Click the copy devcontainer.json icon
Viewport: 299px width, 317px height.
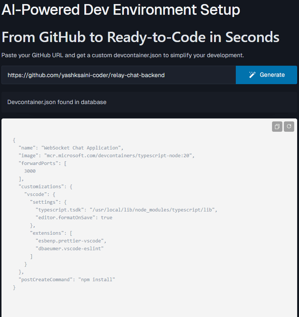point(277,127)
